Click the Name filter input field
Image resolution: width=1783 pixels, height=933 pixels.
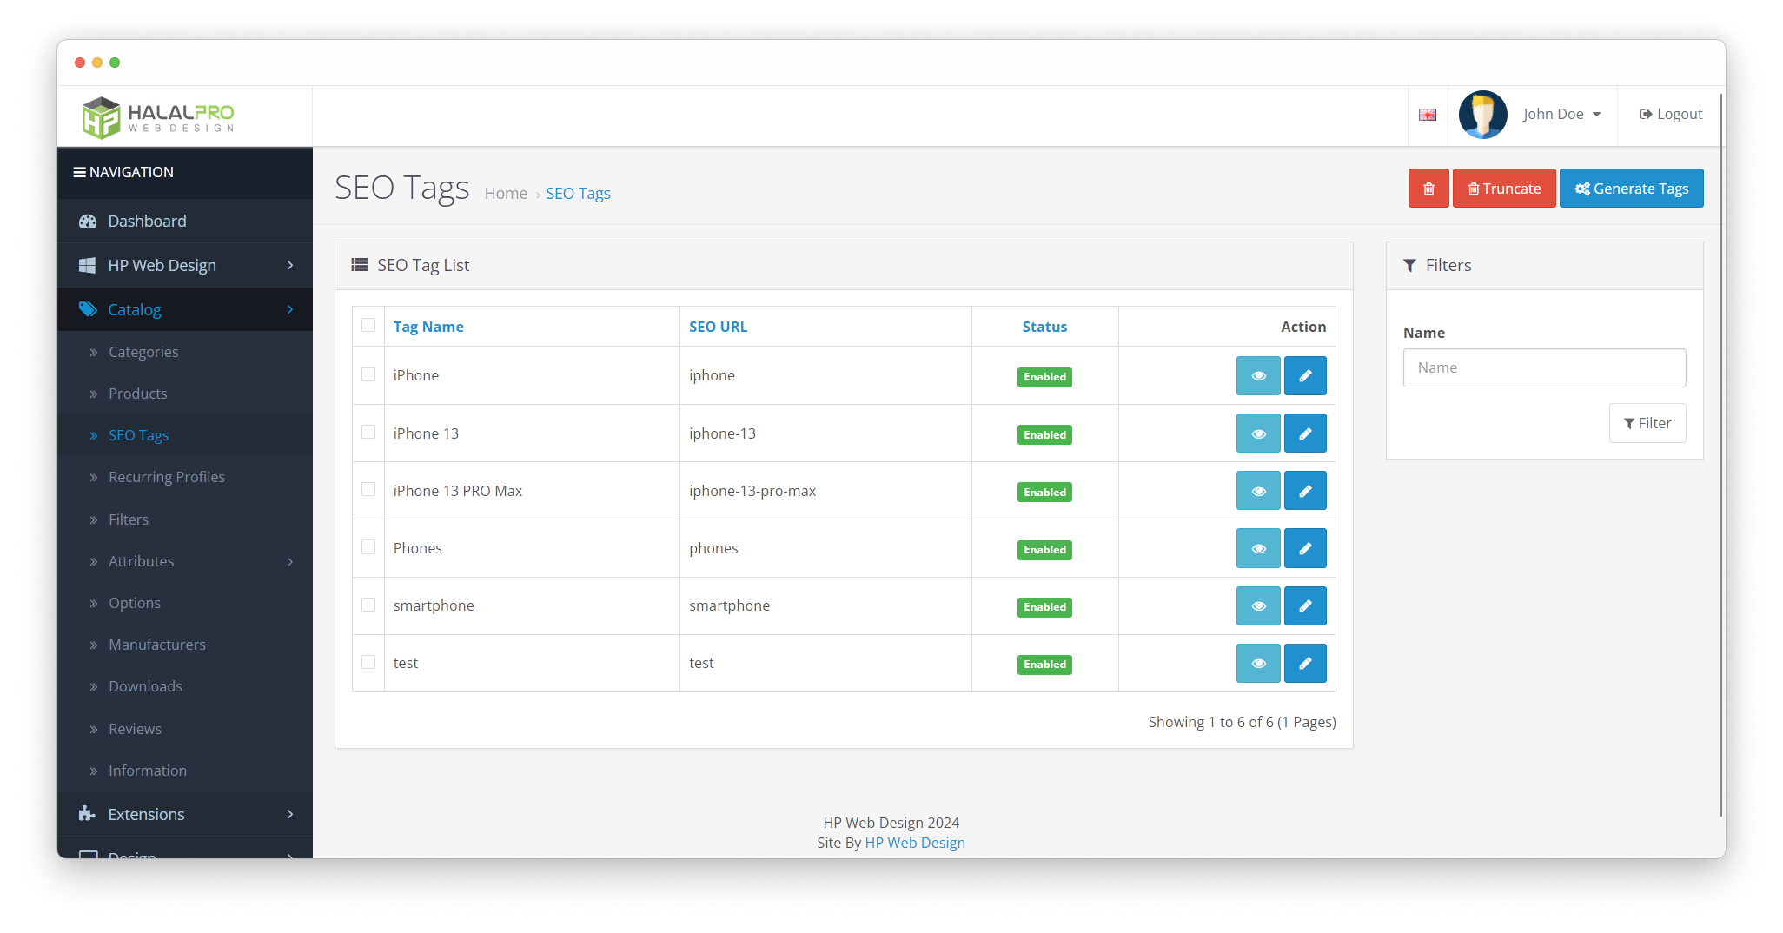(1544, 367)
